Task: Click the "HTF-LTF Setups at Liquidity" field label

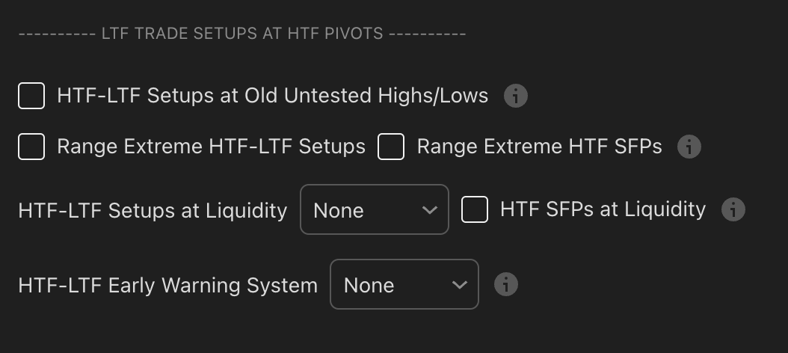Action: (153, 211)
